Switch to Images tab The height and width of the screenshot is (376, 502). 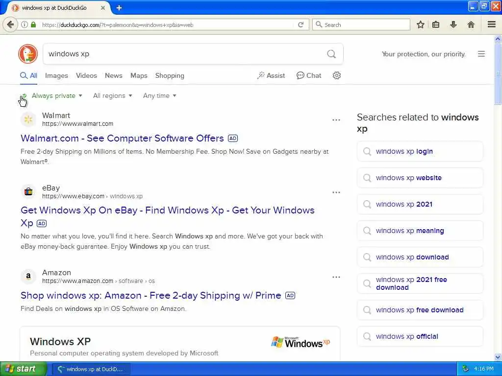[56, 75]
